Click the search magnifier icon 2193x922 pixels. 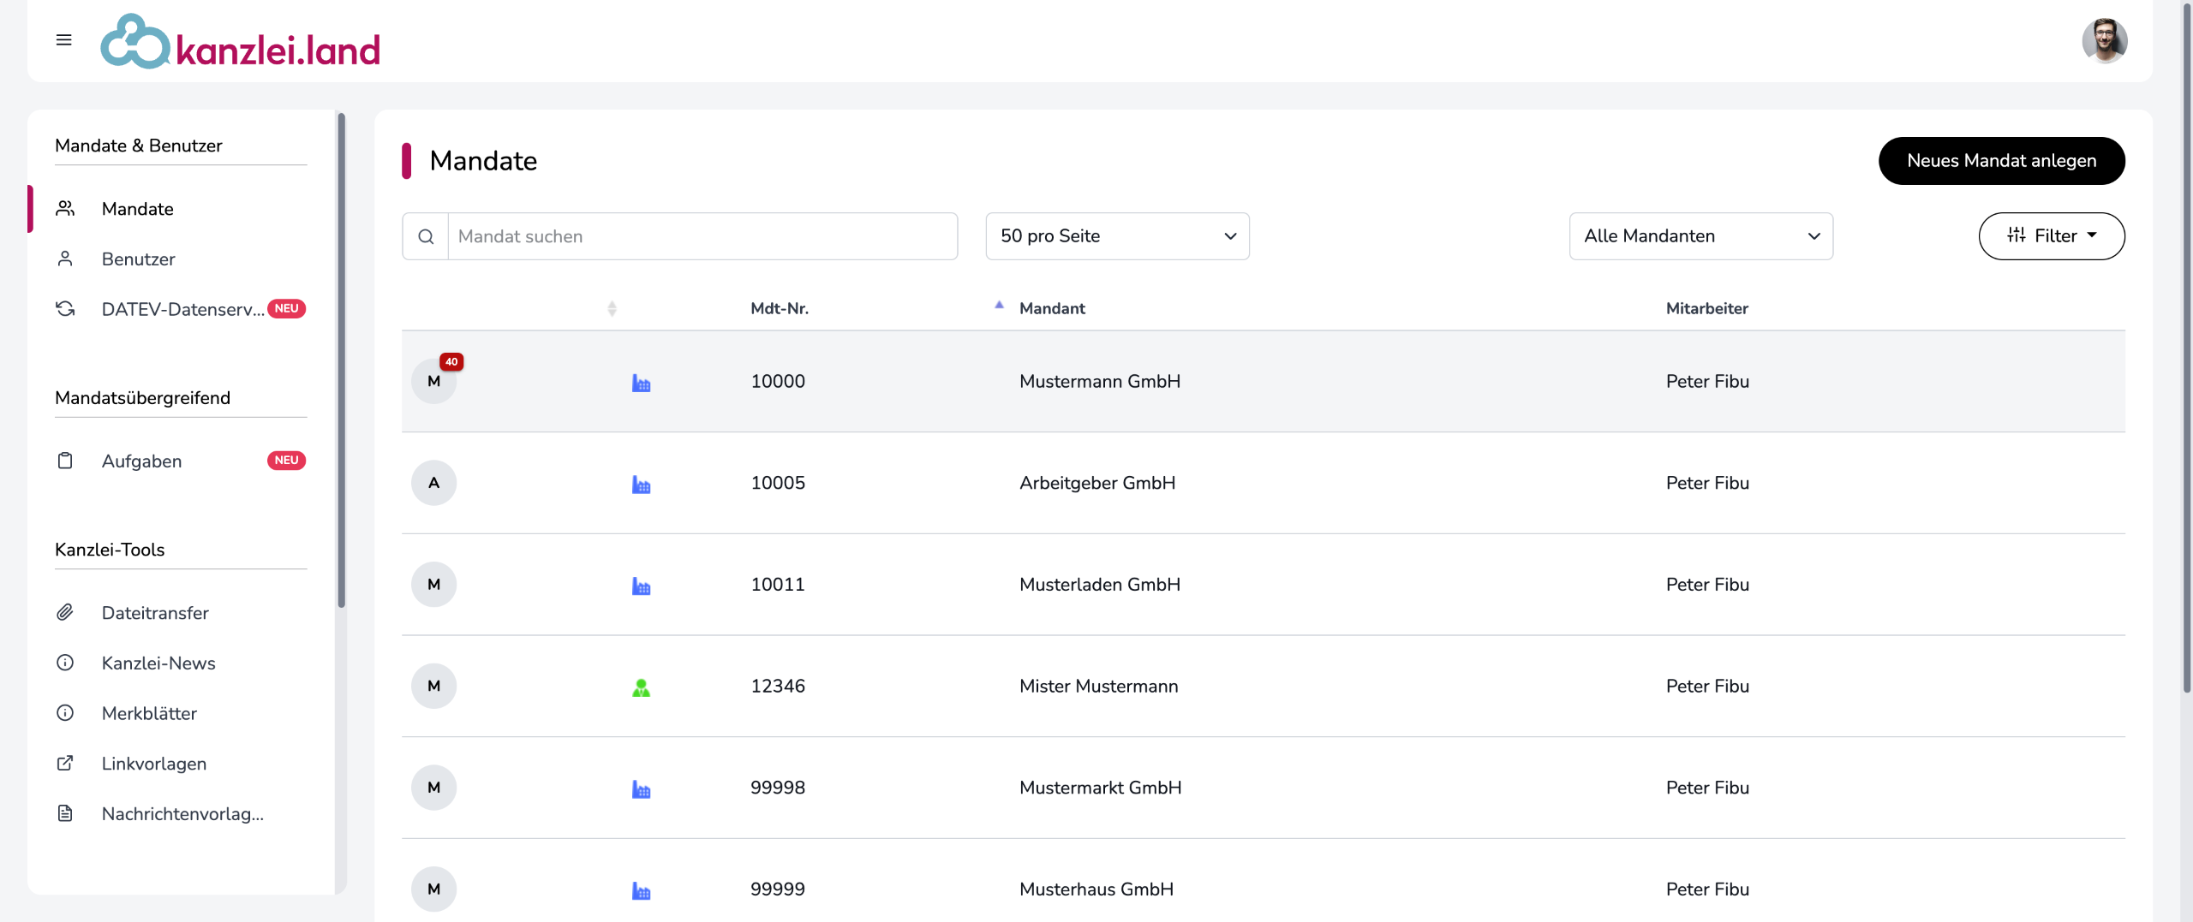pyautogui.click(x=426, y=236)
